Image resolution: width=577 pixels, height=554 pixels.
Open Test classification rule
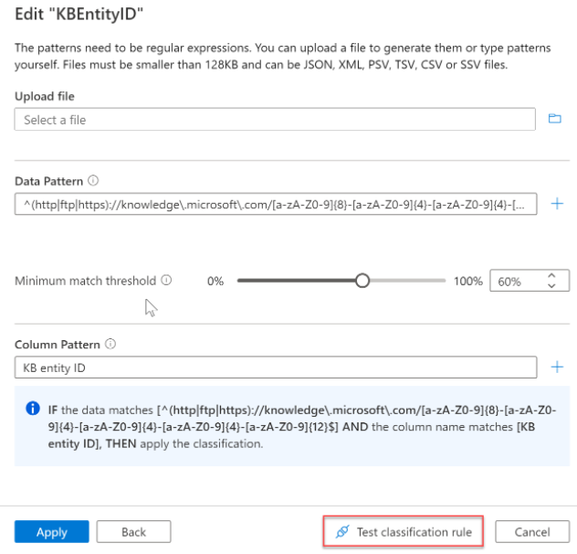point(404,531)
